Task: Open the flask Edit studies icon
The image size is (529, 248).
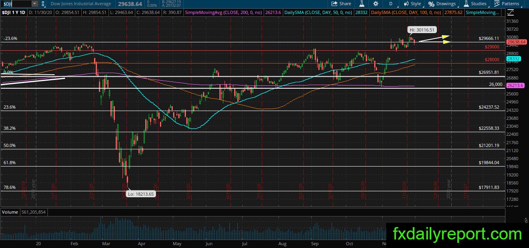Action: [362, 4]
